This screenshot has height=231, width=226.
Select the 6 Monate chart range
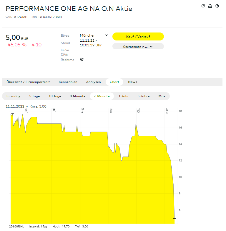102,96
